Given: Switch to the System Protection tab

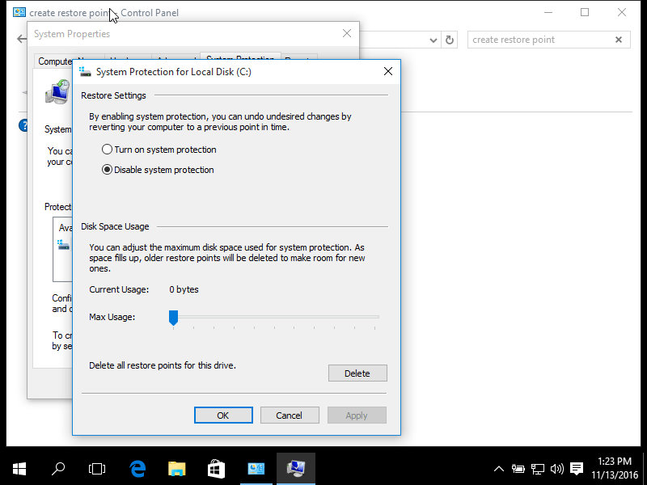Looking at the screenshot, I should (239, 61).
